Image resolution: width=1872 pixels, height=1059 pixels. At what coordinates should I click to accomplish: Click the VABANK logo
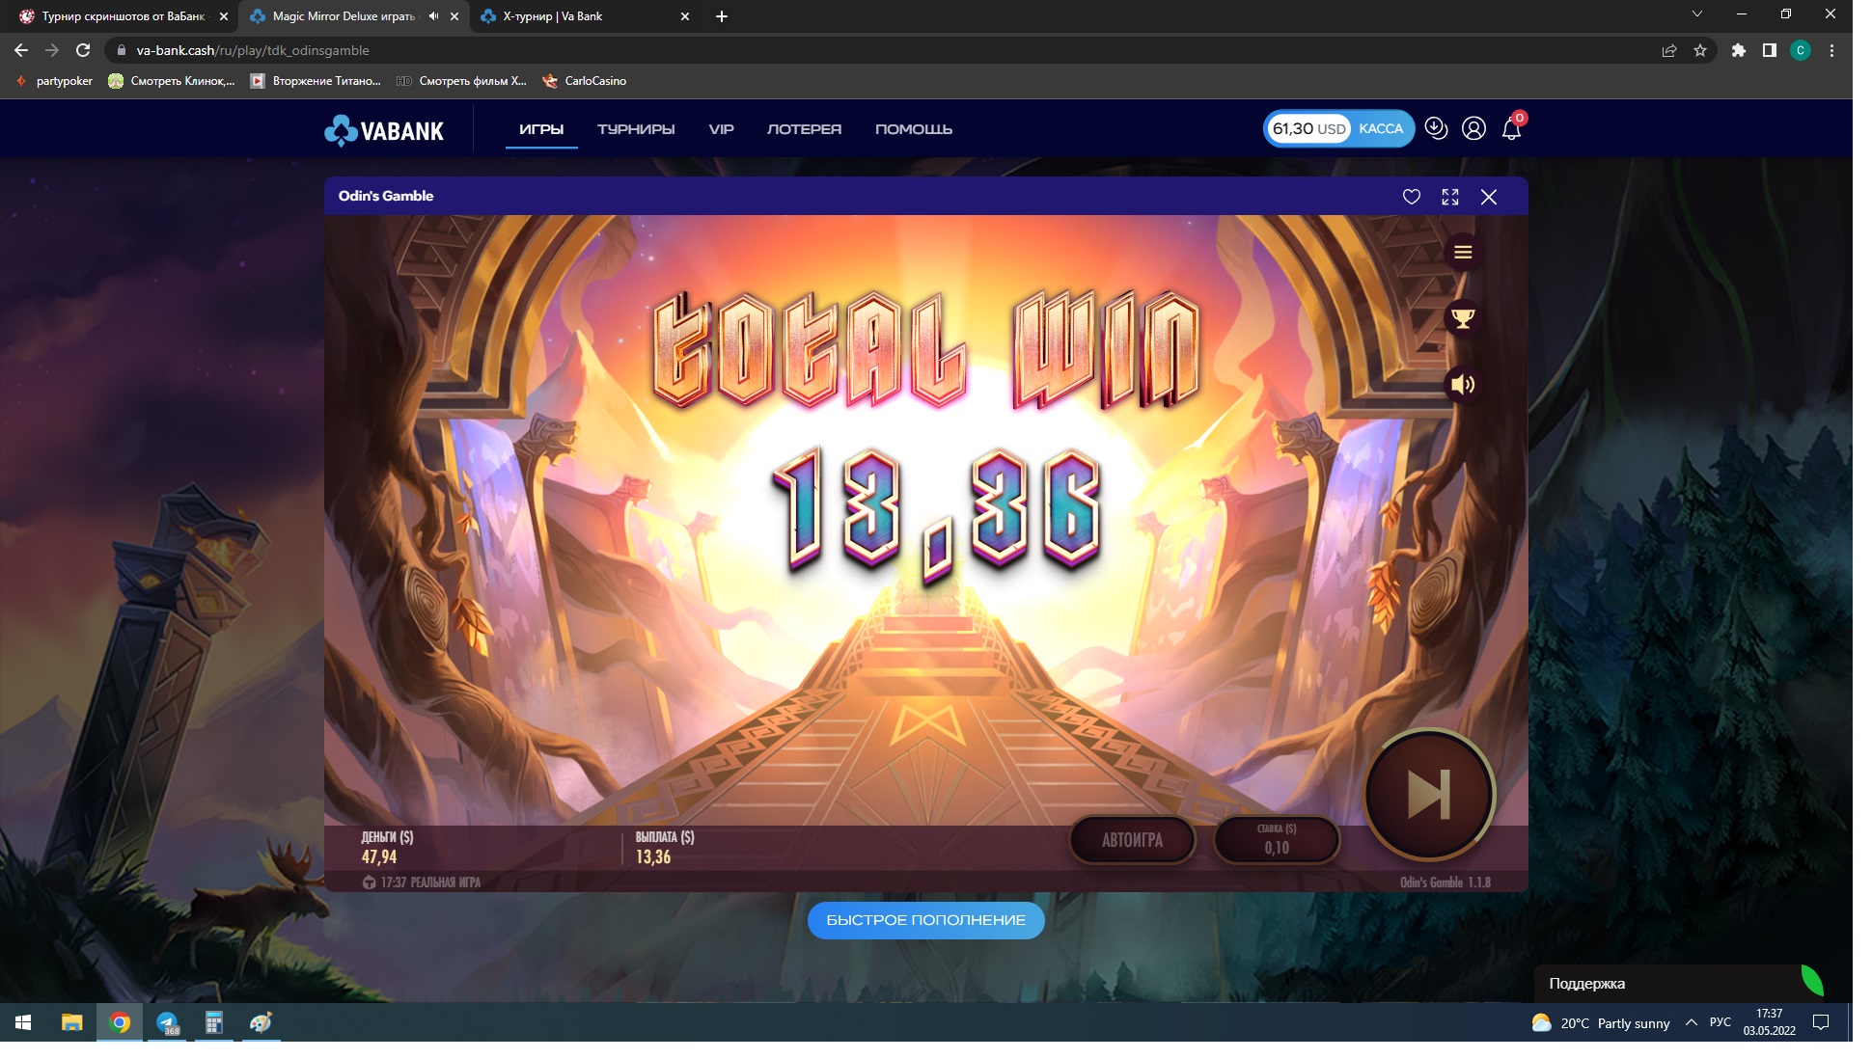(384, 130)
